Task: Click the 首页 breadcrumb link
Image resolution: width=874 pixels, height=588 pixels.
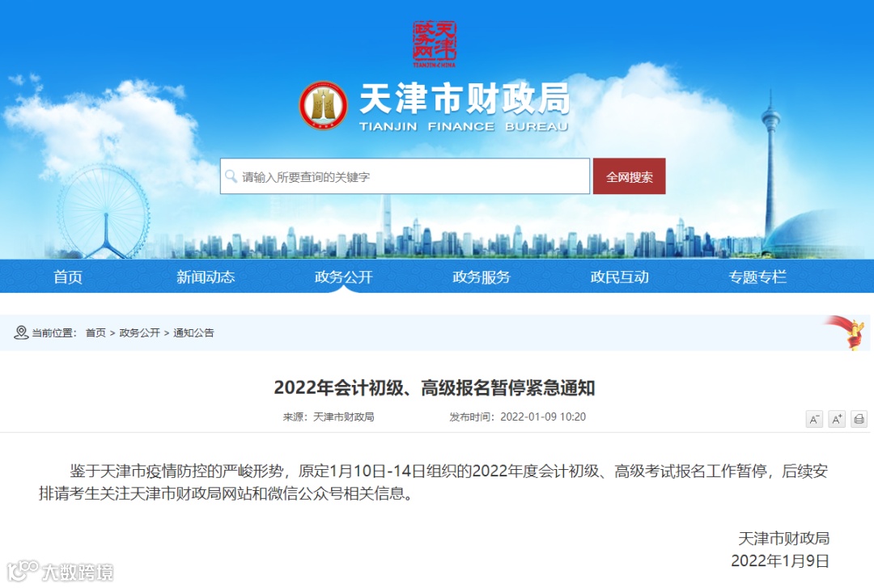Action: point(95,332)
